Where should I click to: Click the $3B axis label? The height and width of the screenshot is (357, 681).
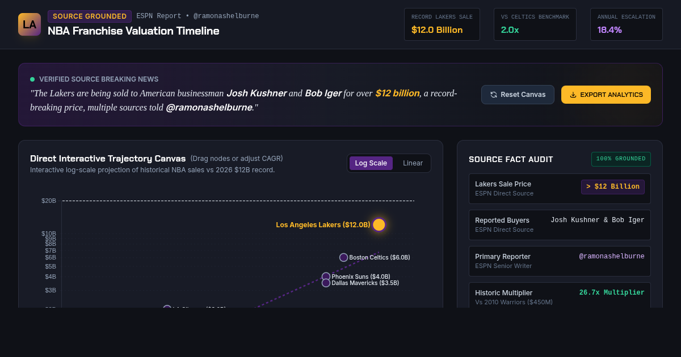pos(51,290)
